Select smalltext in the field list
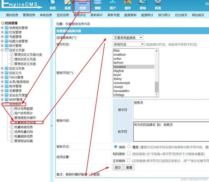Viewport: 209px width, 182px height. pos(134,55)
